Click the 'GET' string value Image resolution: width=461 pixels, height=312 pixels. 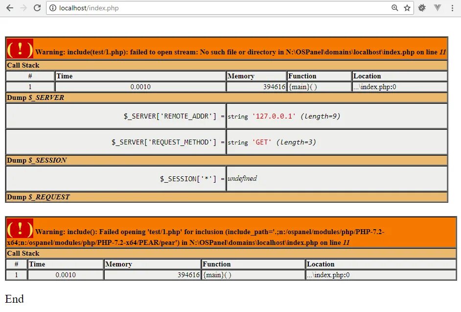(262, 142)
